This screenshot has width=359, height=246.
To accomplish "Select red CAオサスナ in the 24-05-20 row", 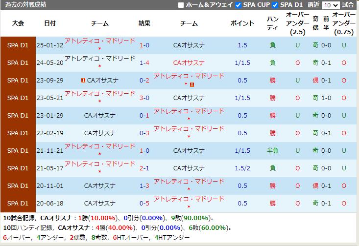I will [189, 63].
